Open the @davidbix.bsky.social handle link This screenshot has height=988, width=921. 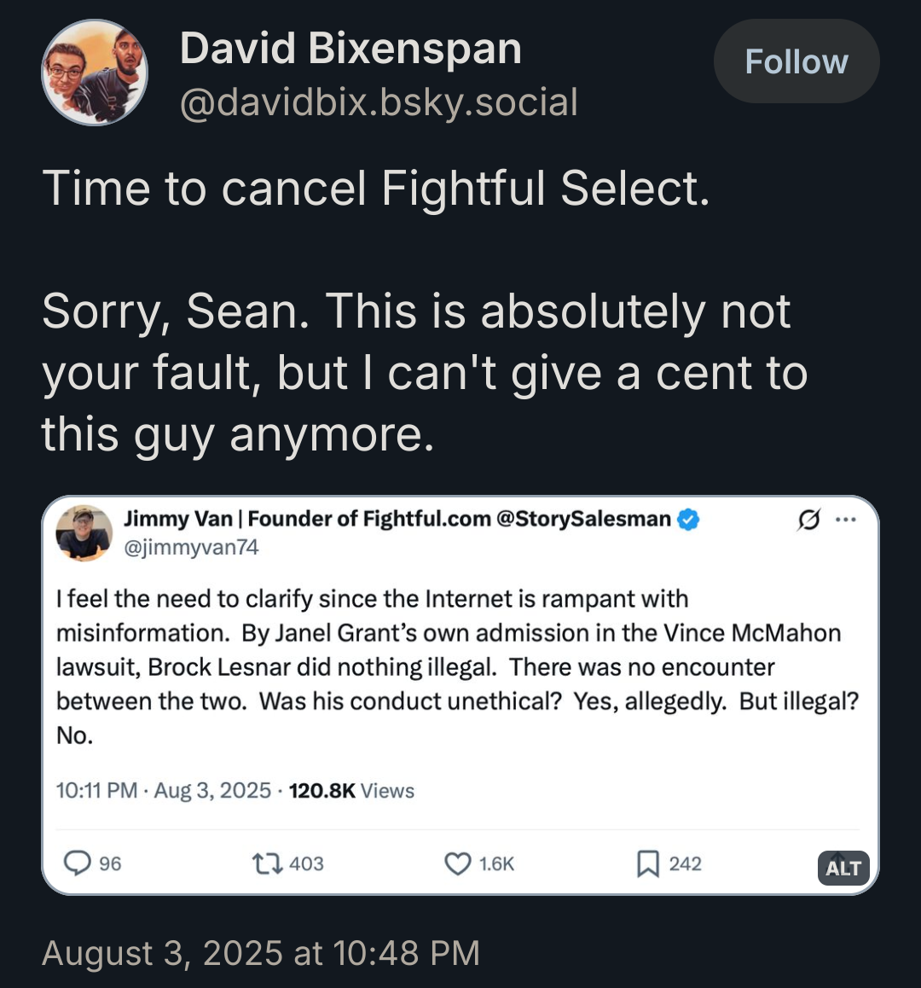click(x=379, y=102)
